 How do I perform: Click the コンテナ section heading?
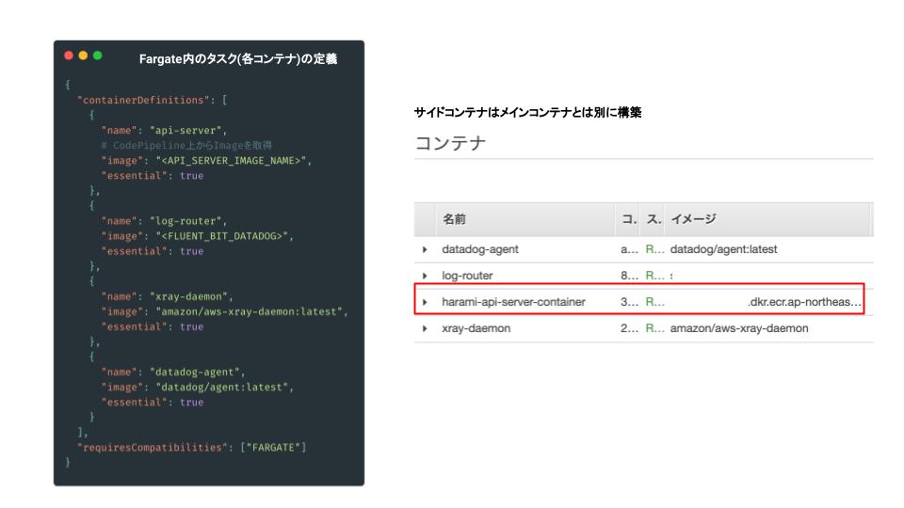click(x=450, y=143)
